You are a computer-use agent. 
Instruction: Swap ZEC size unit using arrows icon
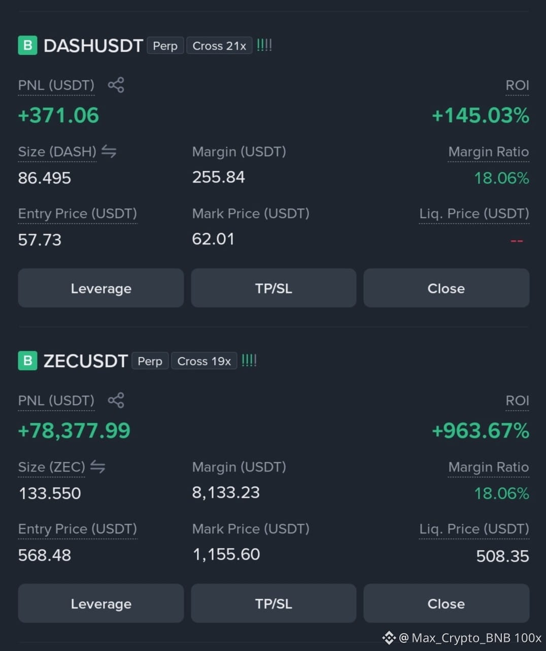97,466
